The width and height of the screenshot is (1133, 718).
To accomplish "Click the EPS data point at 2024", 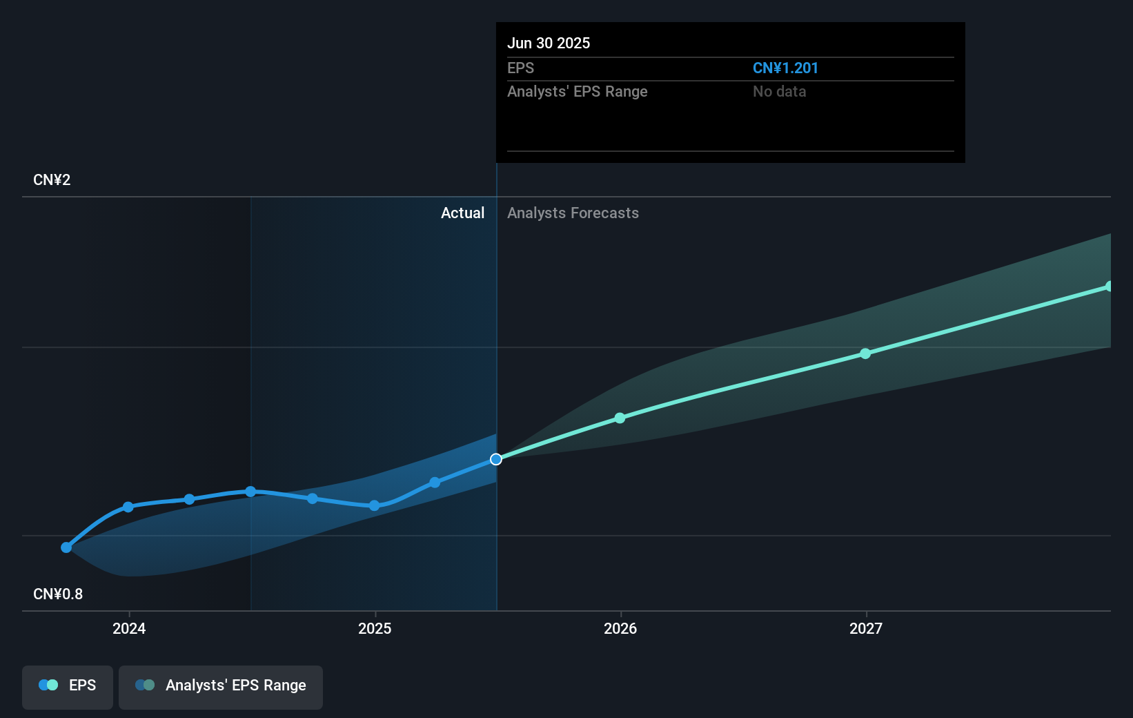I will [128, 507].
